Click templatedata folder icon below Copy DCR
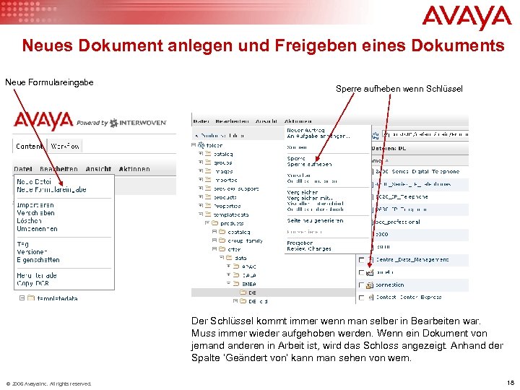The width and height of the screenshot is (520, 390). 31,298
